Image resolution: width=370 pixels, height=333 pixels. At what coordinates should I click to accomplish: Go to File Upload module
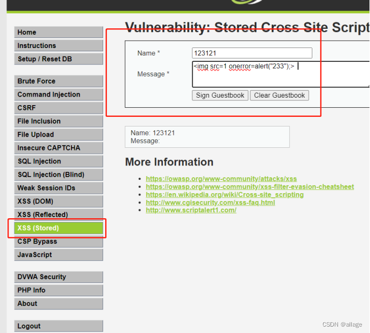point(59,134)
